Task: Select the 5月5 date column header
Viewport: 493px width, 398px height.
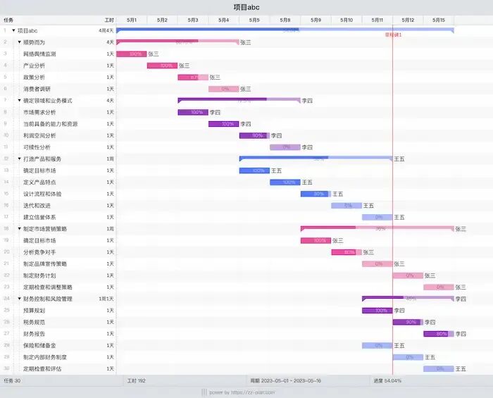Action: point(254,20)
